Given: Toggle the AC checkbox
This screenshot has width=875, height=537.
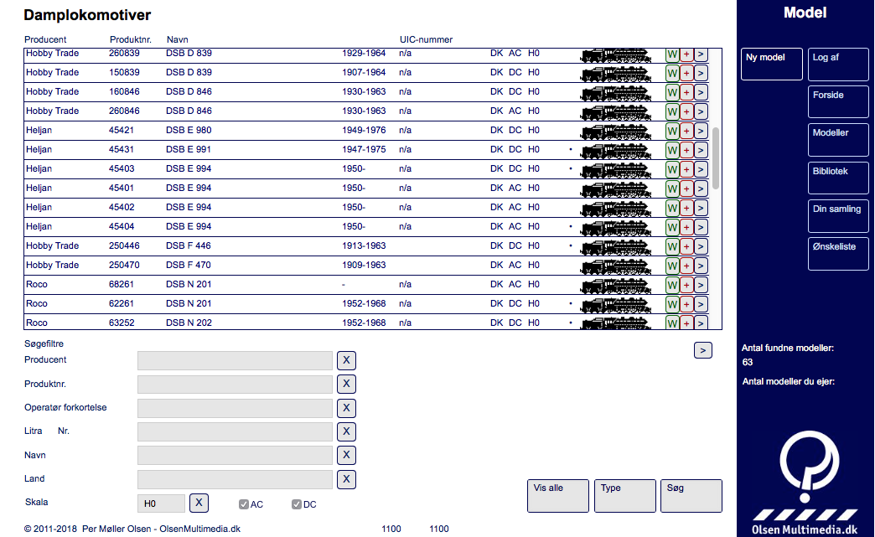Looking at the screenshot, I should click(244, 504).
